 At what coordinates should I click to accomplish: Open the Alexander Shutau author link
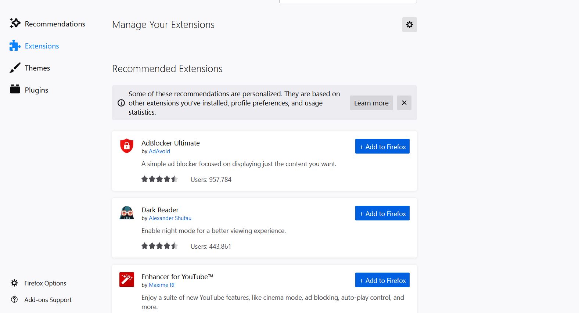170,218
